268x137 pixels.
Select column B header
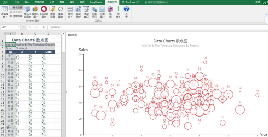tap(22, 33)
